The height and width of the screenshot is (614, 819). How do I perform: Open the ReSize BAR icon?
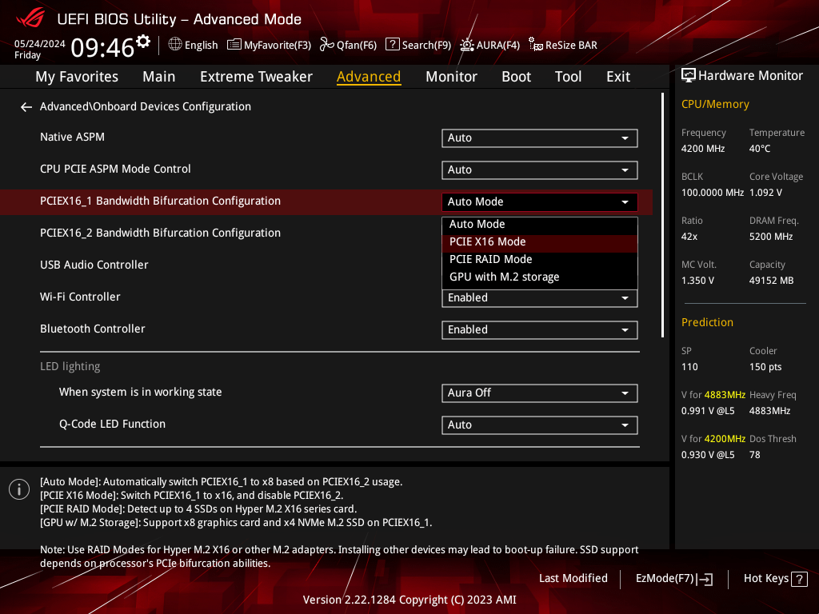point(535,45)
